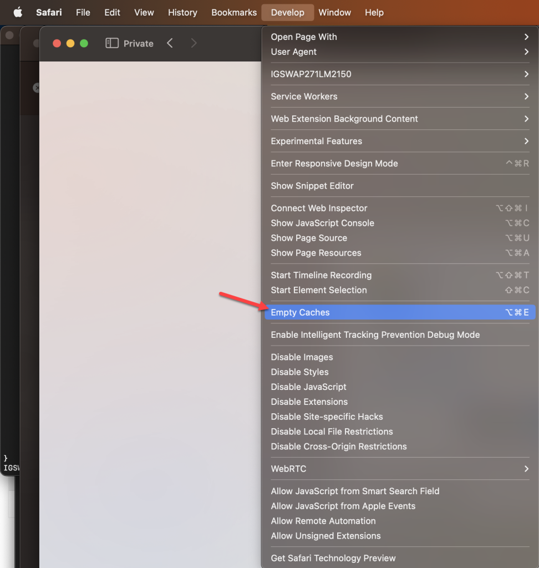
Task: Toggle Disable Images option
Action: pos(400,357)
